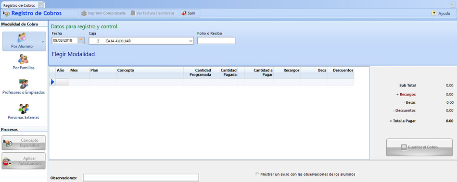Click the Guardar el Cobro button
457x182 pixels.
(x=419, y=147)
